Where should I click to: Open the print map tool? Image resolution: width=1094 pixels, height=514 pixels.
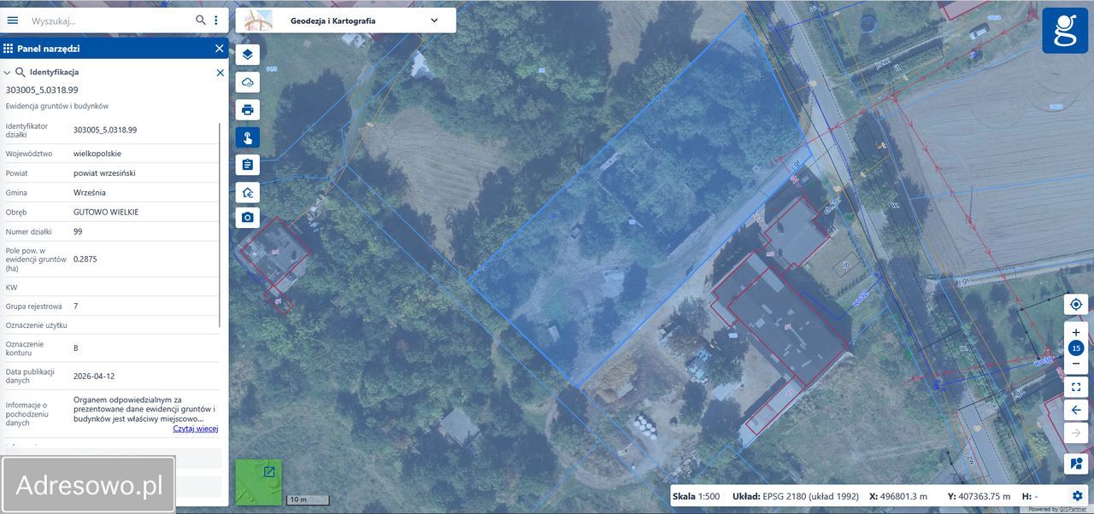pos(248,109)
